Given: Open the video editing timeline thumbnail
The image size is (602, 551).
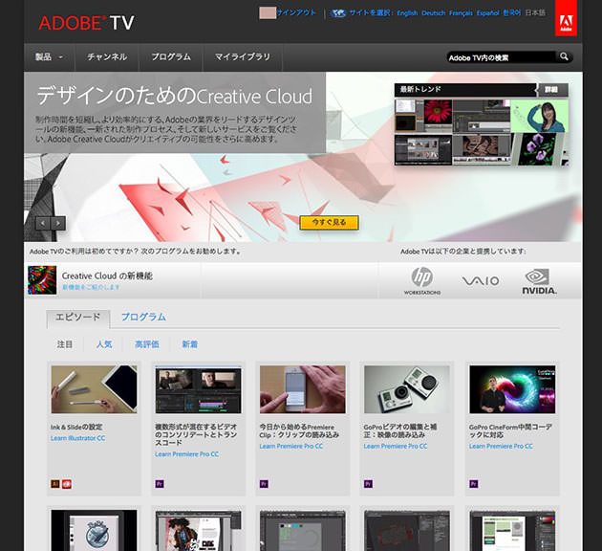Looking at the screenshot, I should pyautogui.click(x=199, y=389).
